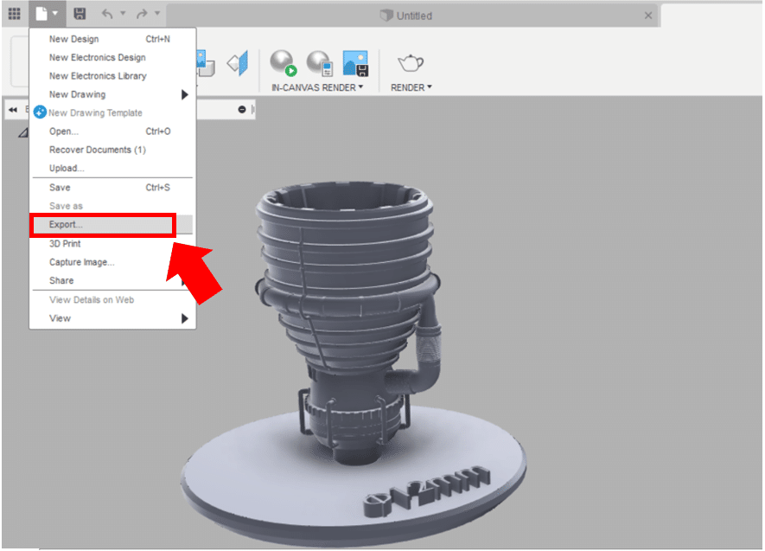Select New Drawing Template entry
This screenshot has height=551, width=765.
(112, 112)
